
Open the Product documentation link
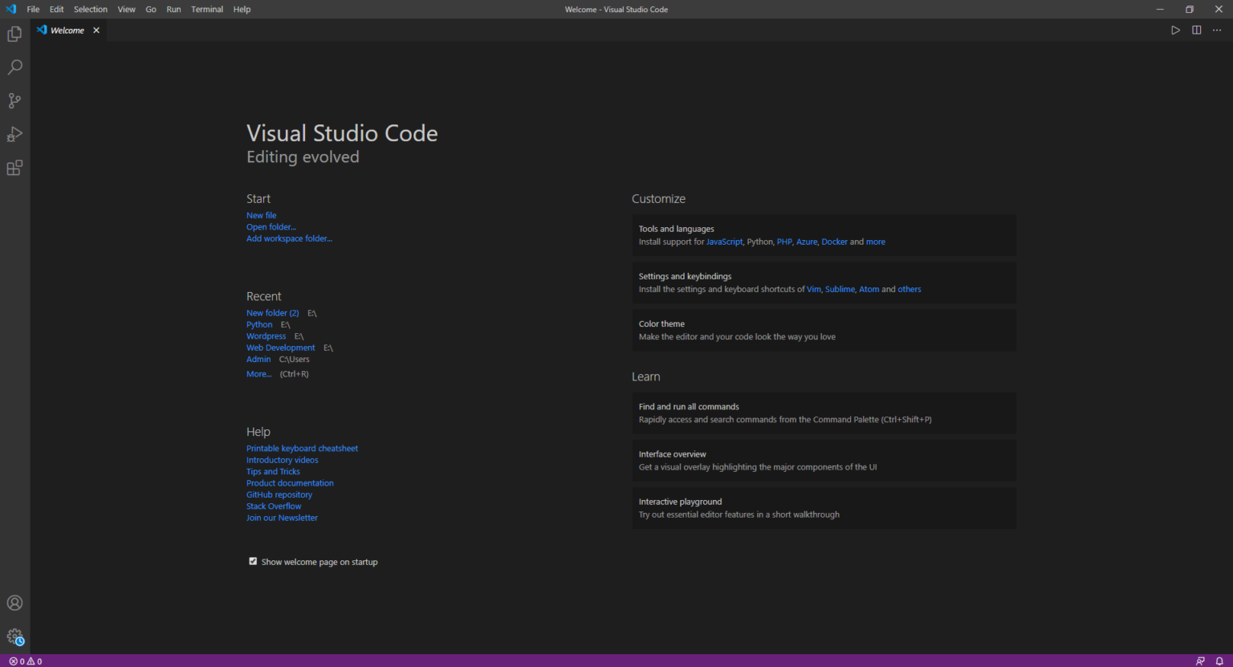pos(290,483)
